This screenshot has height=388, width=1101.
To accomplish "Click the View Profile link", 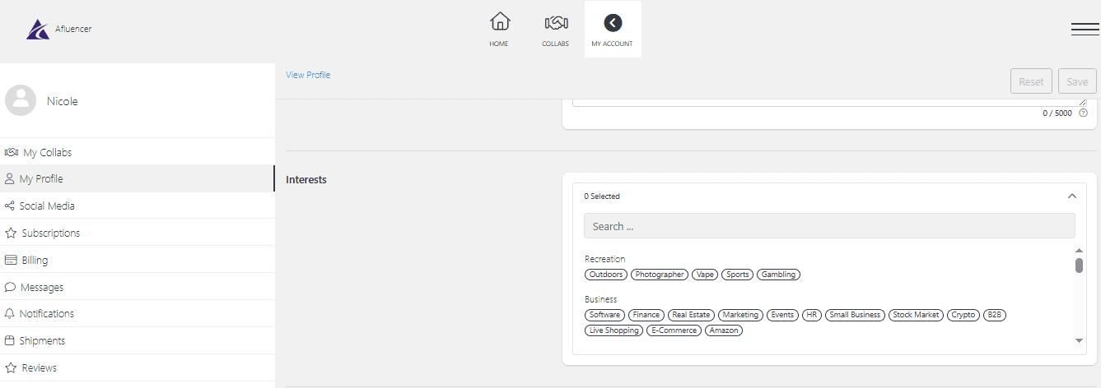I will pyautogui.click(x=308, y=75).
